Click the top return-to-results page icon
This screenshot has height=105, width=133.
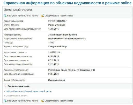[5, 16]
